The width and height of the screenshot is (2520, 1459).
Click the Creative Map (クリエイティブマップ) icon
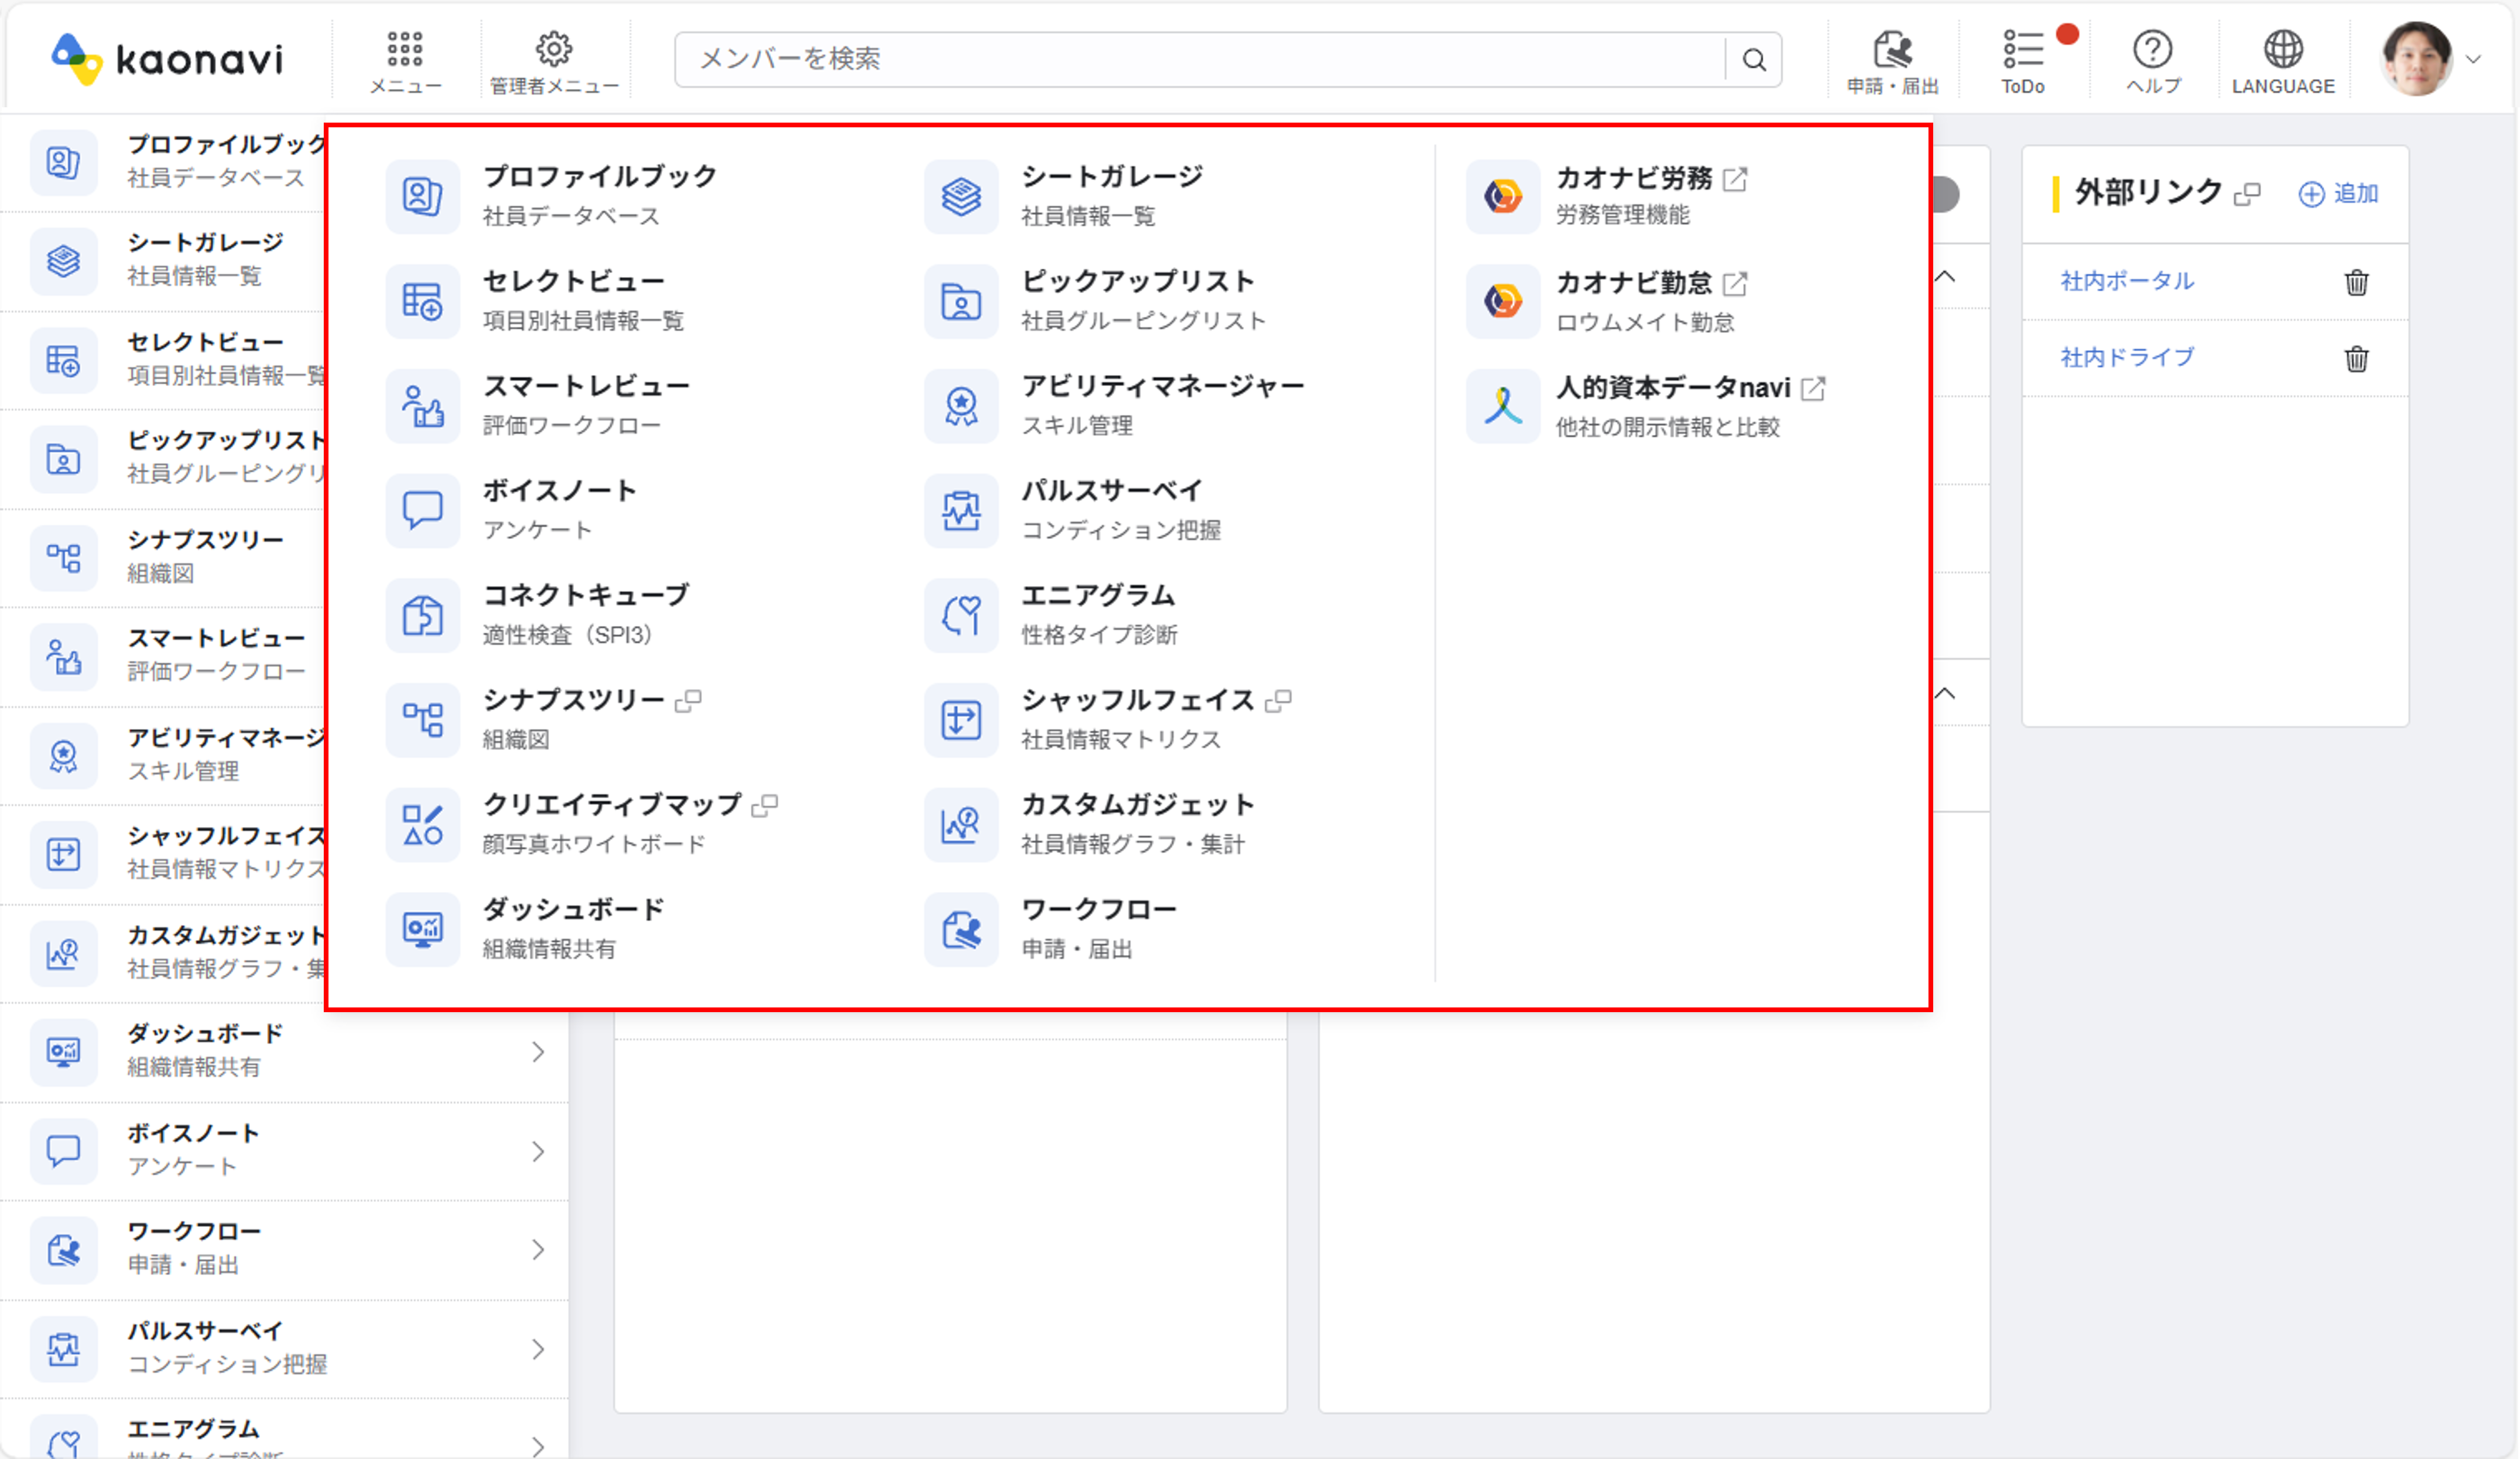click(422, 825)
